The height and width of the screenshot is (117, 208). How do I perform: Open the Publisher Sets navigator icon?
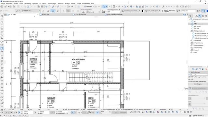pyautogui.click(x=206, y=16)
